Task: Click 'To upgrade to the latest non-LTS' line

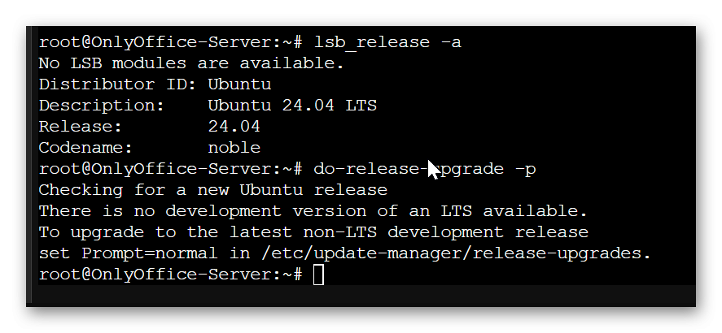Action: (313, 232)
